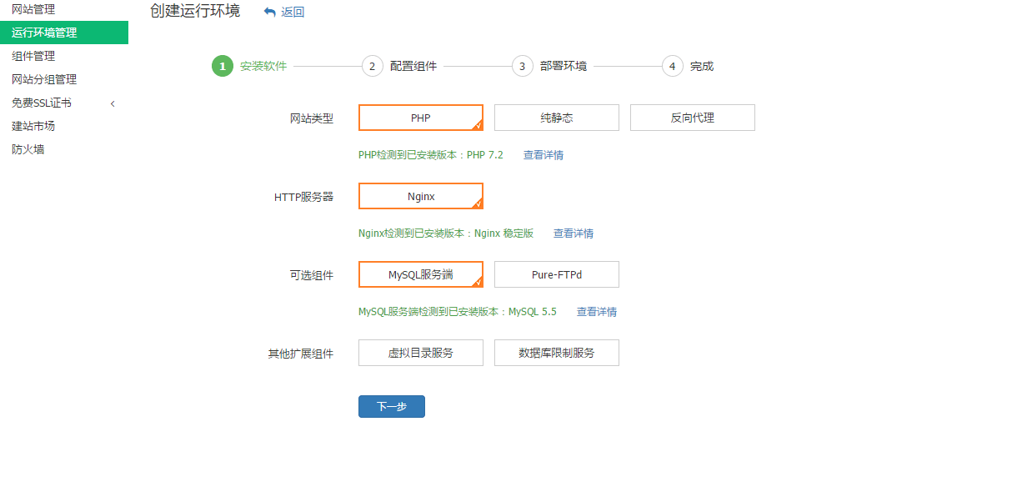The height and width of the screenshot is (497, 1027).
Task: Click the step 4 circle 完成
Action: pos(673,67)
